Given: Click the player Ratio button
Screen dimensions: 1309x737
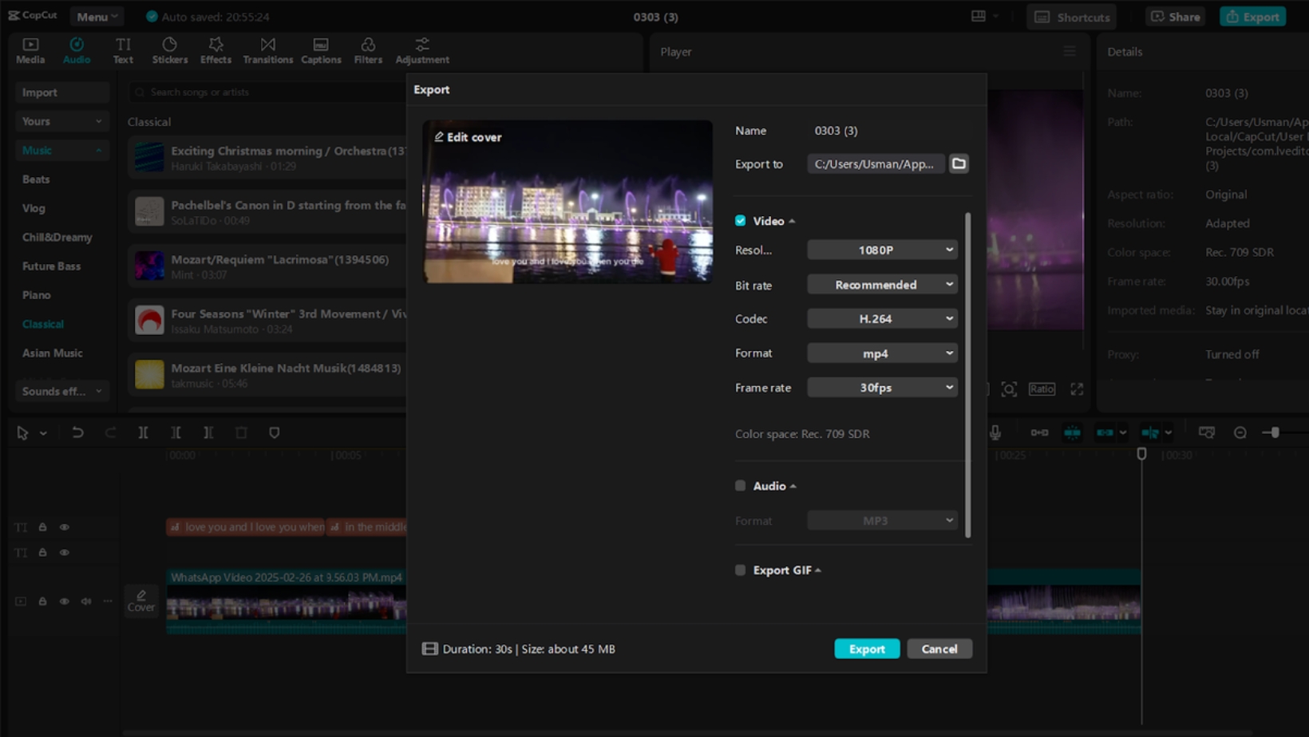Looking at the screenshot, I should (1042, 388).
